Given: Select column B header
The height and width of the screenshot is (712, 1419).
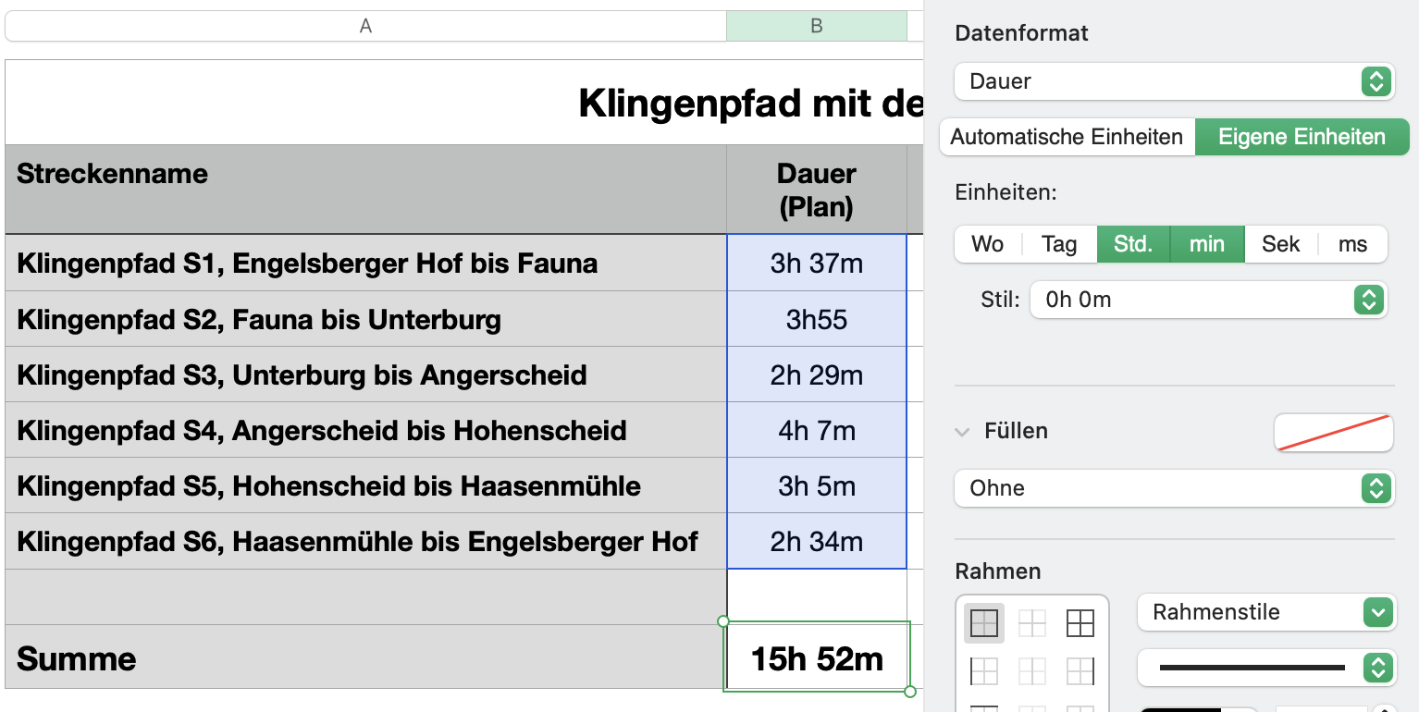Looking at the screenshot, I should (817, 26).
